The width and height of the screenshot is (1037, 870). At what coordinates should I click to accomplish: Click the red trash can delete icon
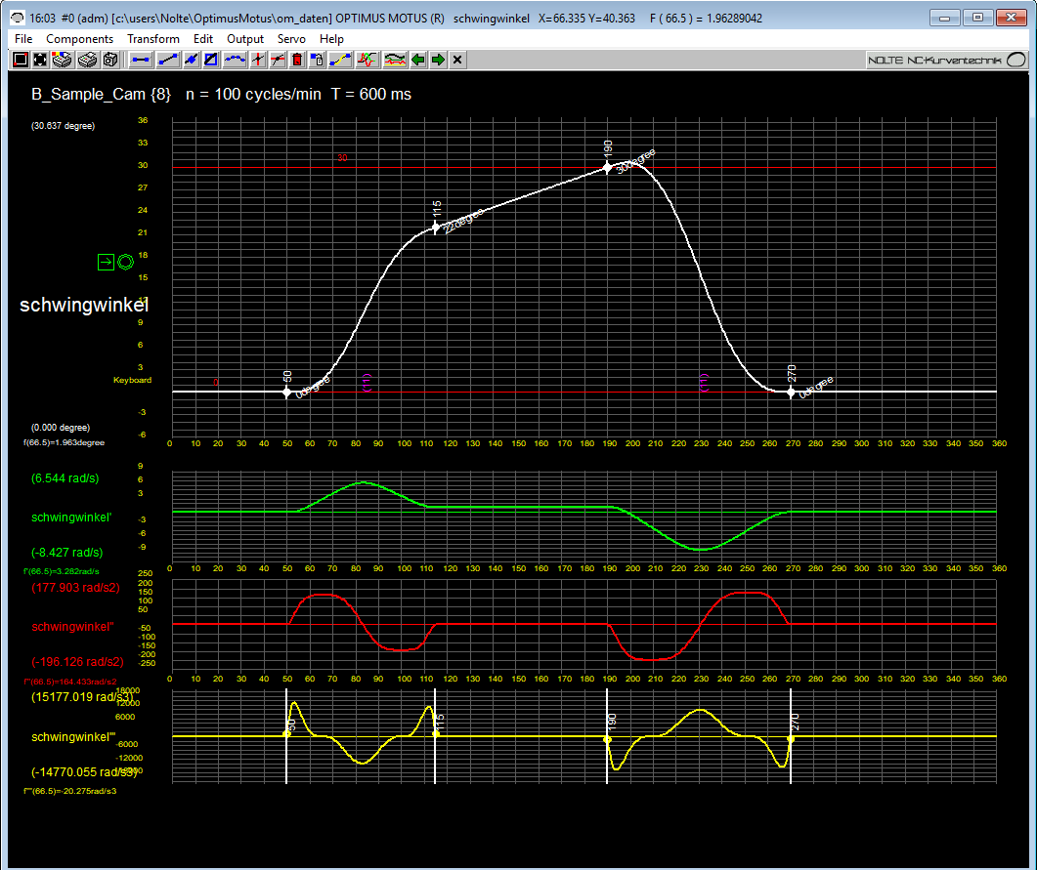[x=297, y=60]
